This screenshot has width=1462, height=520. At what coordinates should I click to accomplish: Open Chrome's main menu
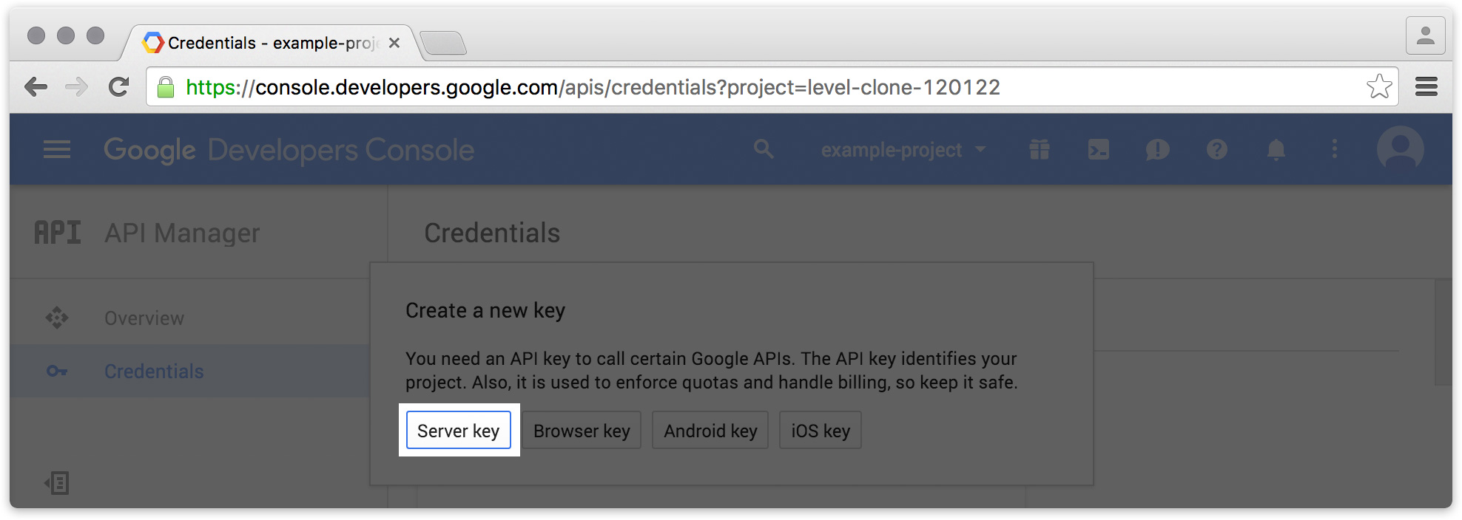(x=1426, y=87)
